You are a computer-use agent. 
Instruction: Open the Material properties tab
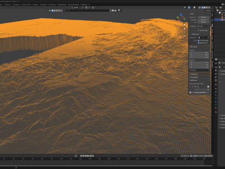pos(216,108)
